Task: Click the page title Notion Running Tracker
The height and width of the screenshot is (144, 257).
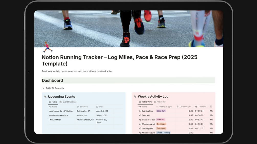Action: coord(119,60)
